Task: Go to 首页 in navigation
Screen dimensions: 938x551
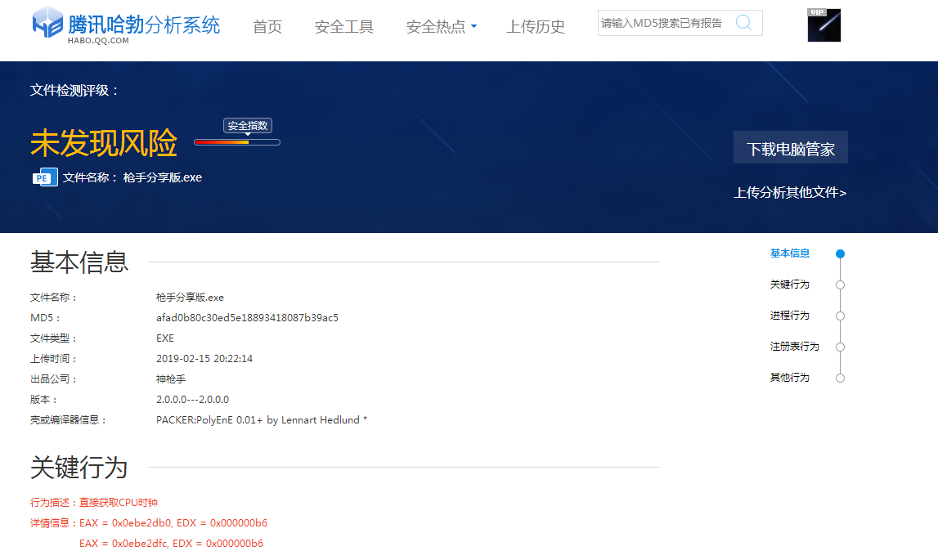Action: click(x=267, y=26)
